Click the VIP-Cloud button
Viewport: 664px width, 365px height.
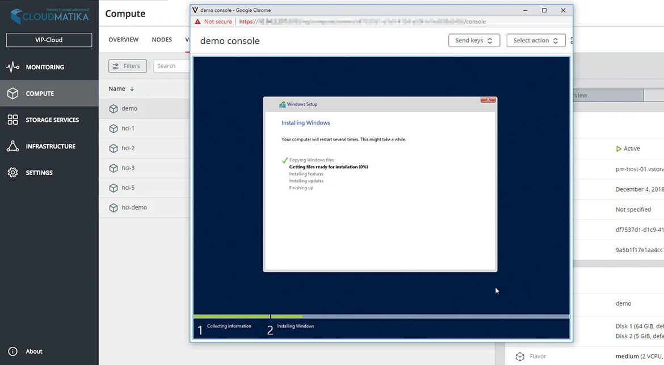pyautogui.click(x=49, y=40)
